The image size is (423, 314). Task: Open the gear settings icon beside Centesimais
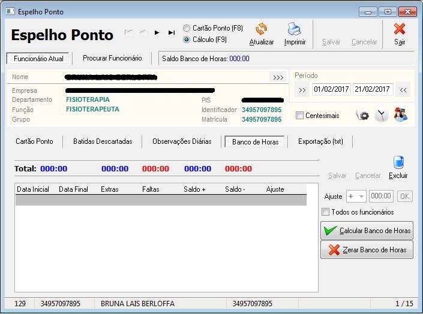click(x=362, y=116)
